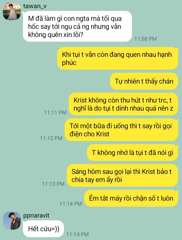Select the bubble 'Ẻm tắt máy rồi chặn số t luôn'
Image resolution: width=182 pixels, height=240 pixels.
point(131,198)
